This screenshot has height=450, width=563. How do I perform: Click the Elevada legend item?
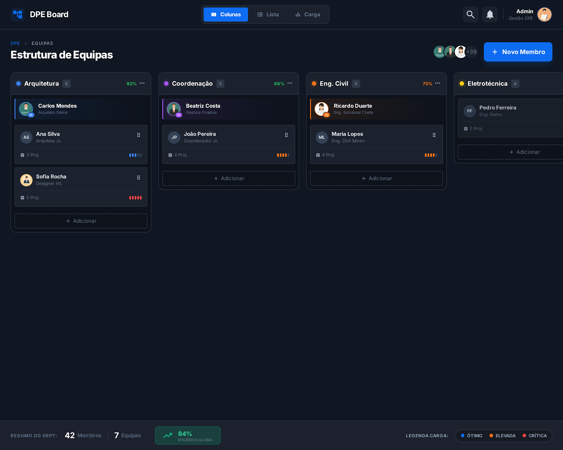pos(502,436)
